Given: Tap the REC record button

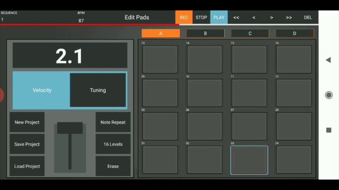Looking at the screenshot, I should coord(184,17).
